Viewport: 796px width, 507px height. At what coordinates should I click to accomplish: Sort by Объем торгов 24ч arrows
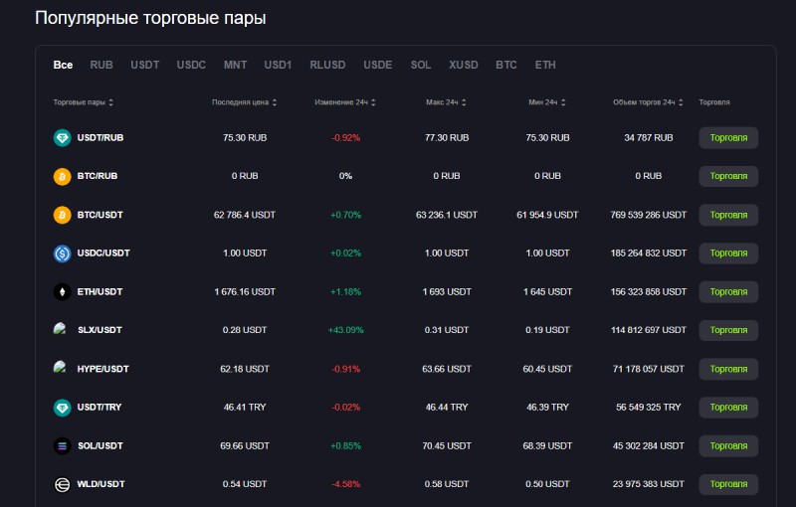[x=681, y=102]
